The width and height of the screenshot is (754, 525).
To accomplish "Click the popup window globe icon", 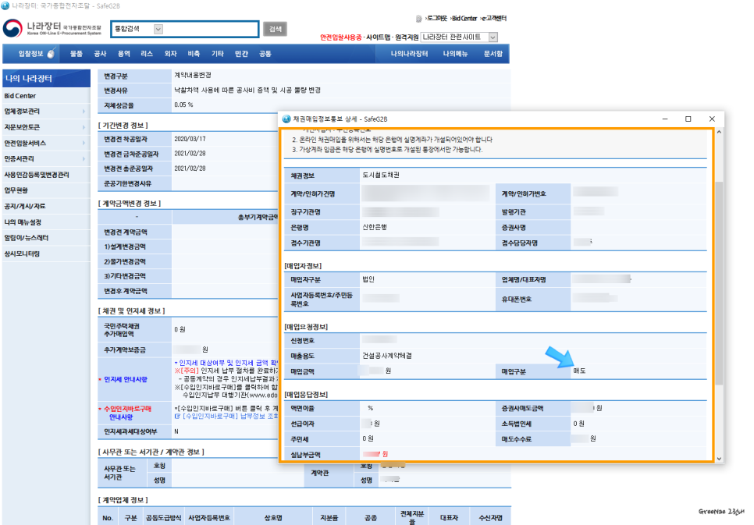I will (x=286, y=119).
